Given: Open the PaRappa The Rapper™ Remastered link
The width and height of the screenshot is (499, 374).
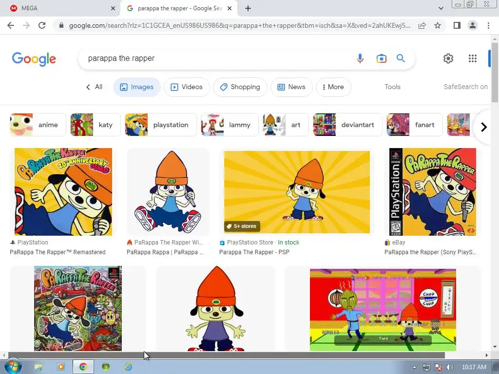Looking at the screenshot, I should (x=58, y=252).
